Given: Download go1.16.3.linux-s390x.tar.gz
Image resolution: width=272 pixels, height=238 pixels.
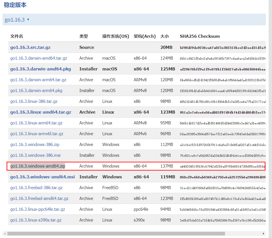Looking at the screenshot, I should tap(36, 220).
